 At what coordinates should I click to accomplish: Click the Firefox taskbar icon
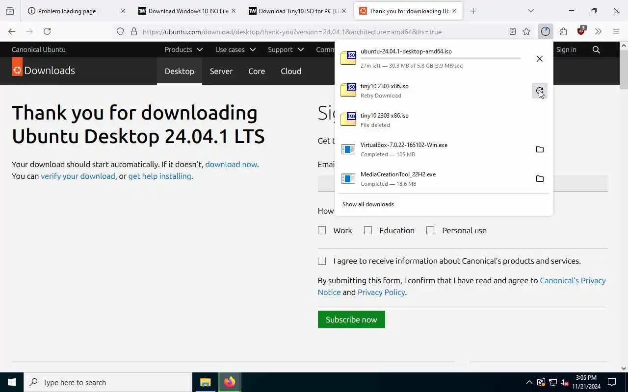point(230,382)
